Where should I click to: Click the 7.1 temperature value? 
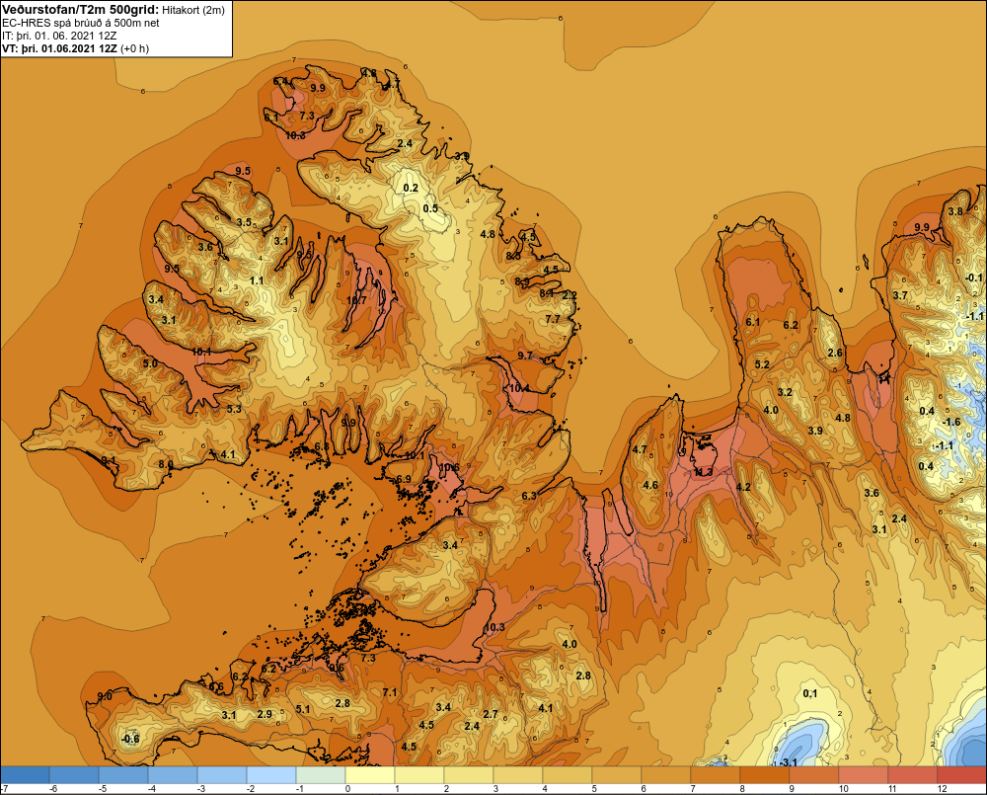coord(390,692)
